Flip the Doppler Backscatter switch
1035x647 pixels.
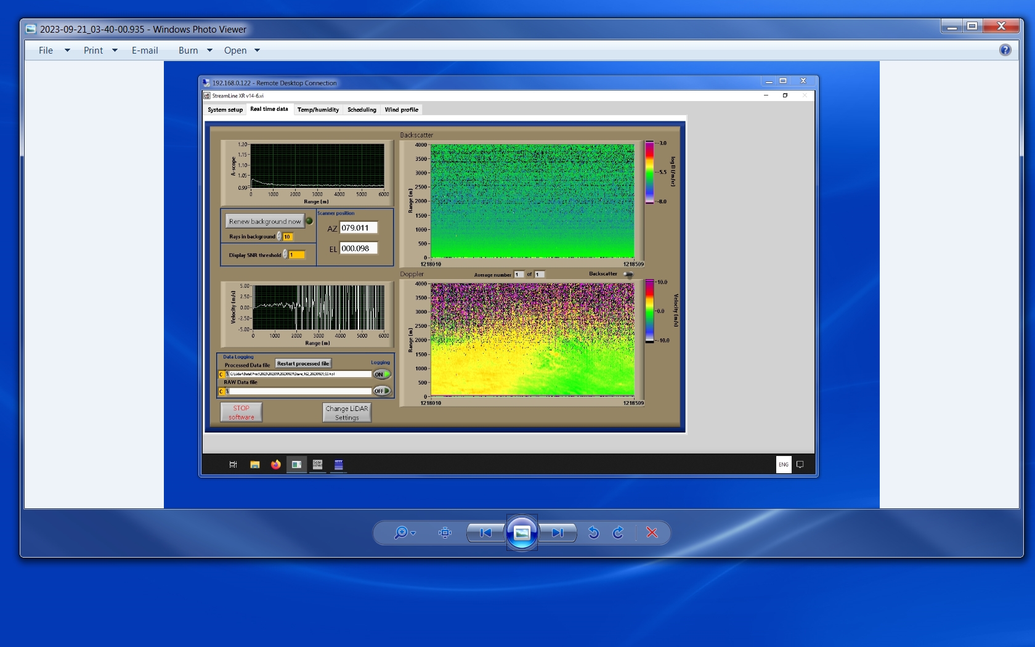pos(628,274)
